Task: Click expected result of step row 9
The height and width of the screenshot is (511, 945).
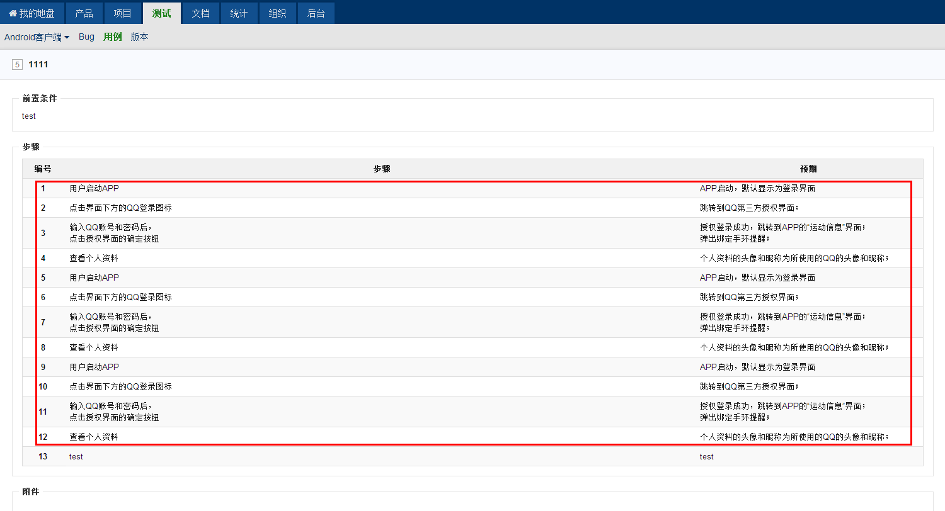Action: (758, 367)
